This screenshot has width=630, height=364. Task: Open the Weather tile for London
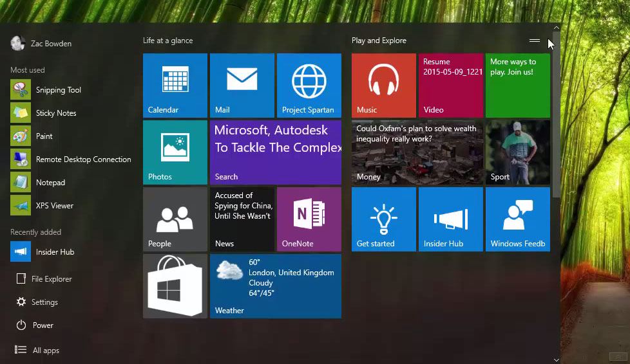coord(276,286)
